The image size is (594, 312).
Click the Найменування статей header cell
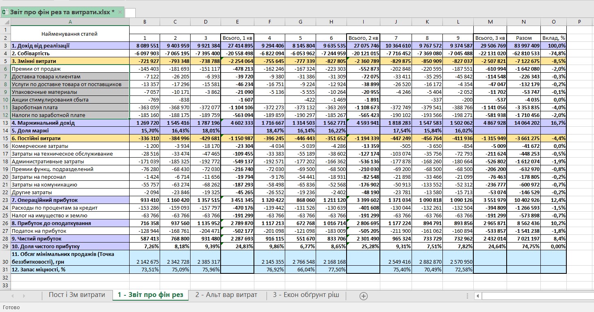click(x=70, y=34)
